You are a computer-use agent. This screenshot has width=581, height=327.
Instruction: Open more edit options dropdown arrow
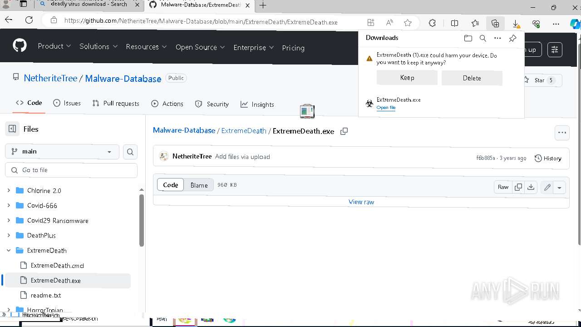tap(560, 187)
